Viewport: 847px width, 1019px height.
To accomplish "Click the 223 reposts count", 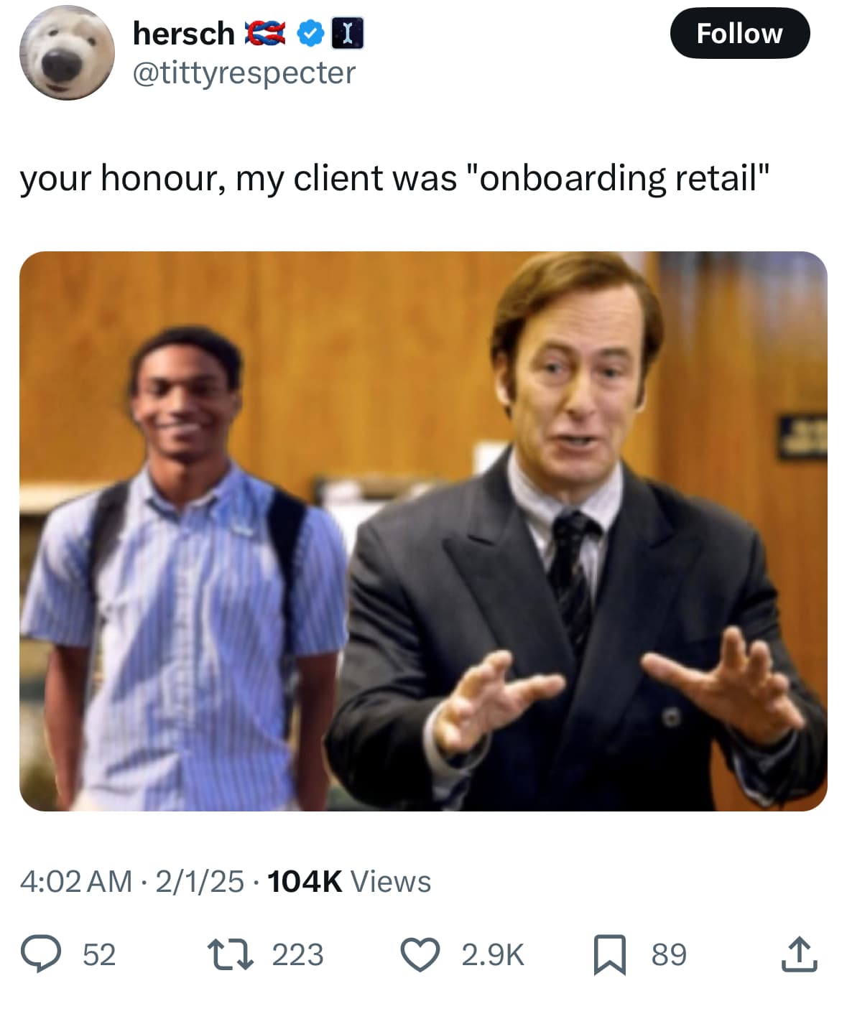I will [x=297, y=955].
